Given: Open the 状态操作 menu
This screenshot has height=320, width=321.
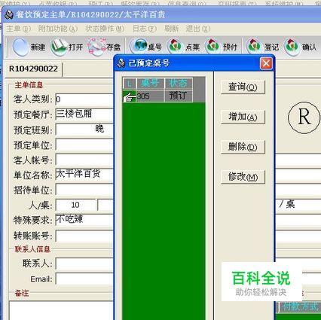Looking at the screenshot, I should point(105,29).
